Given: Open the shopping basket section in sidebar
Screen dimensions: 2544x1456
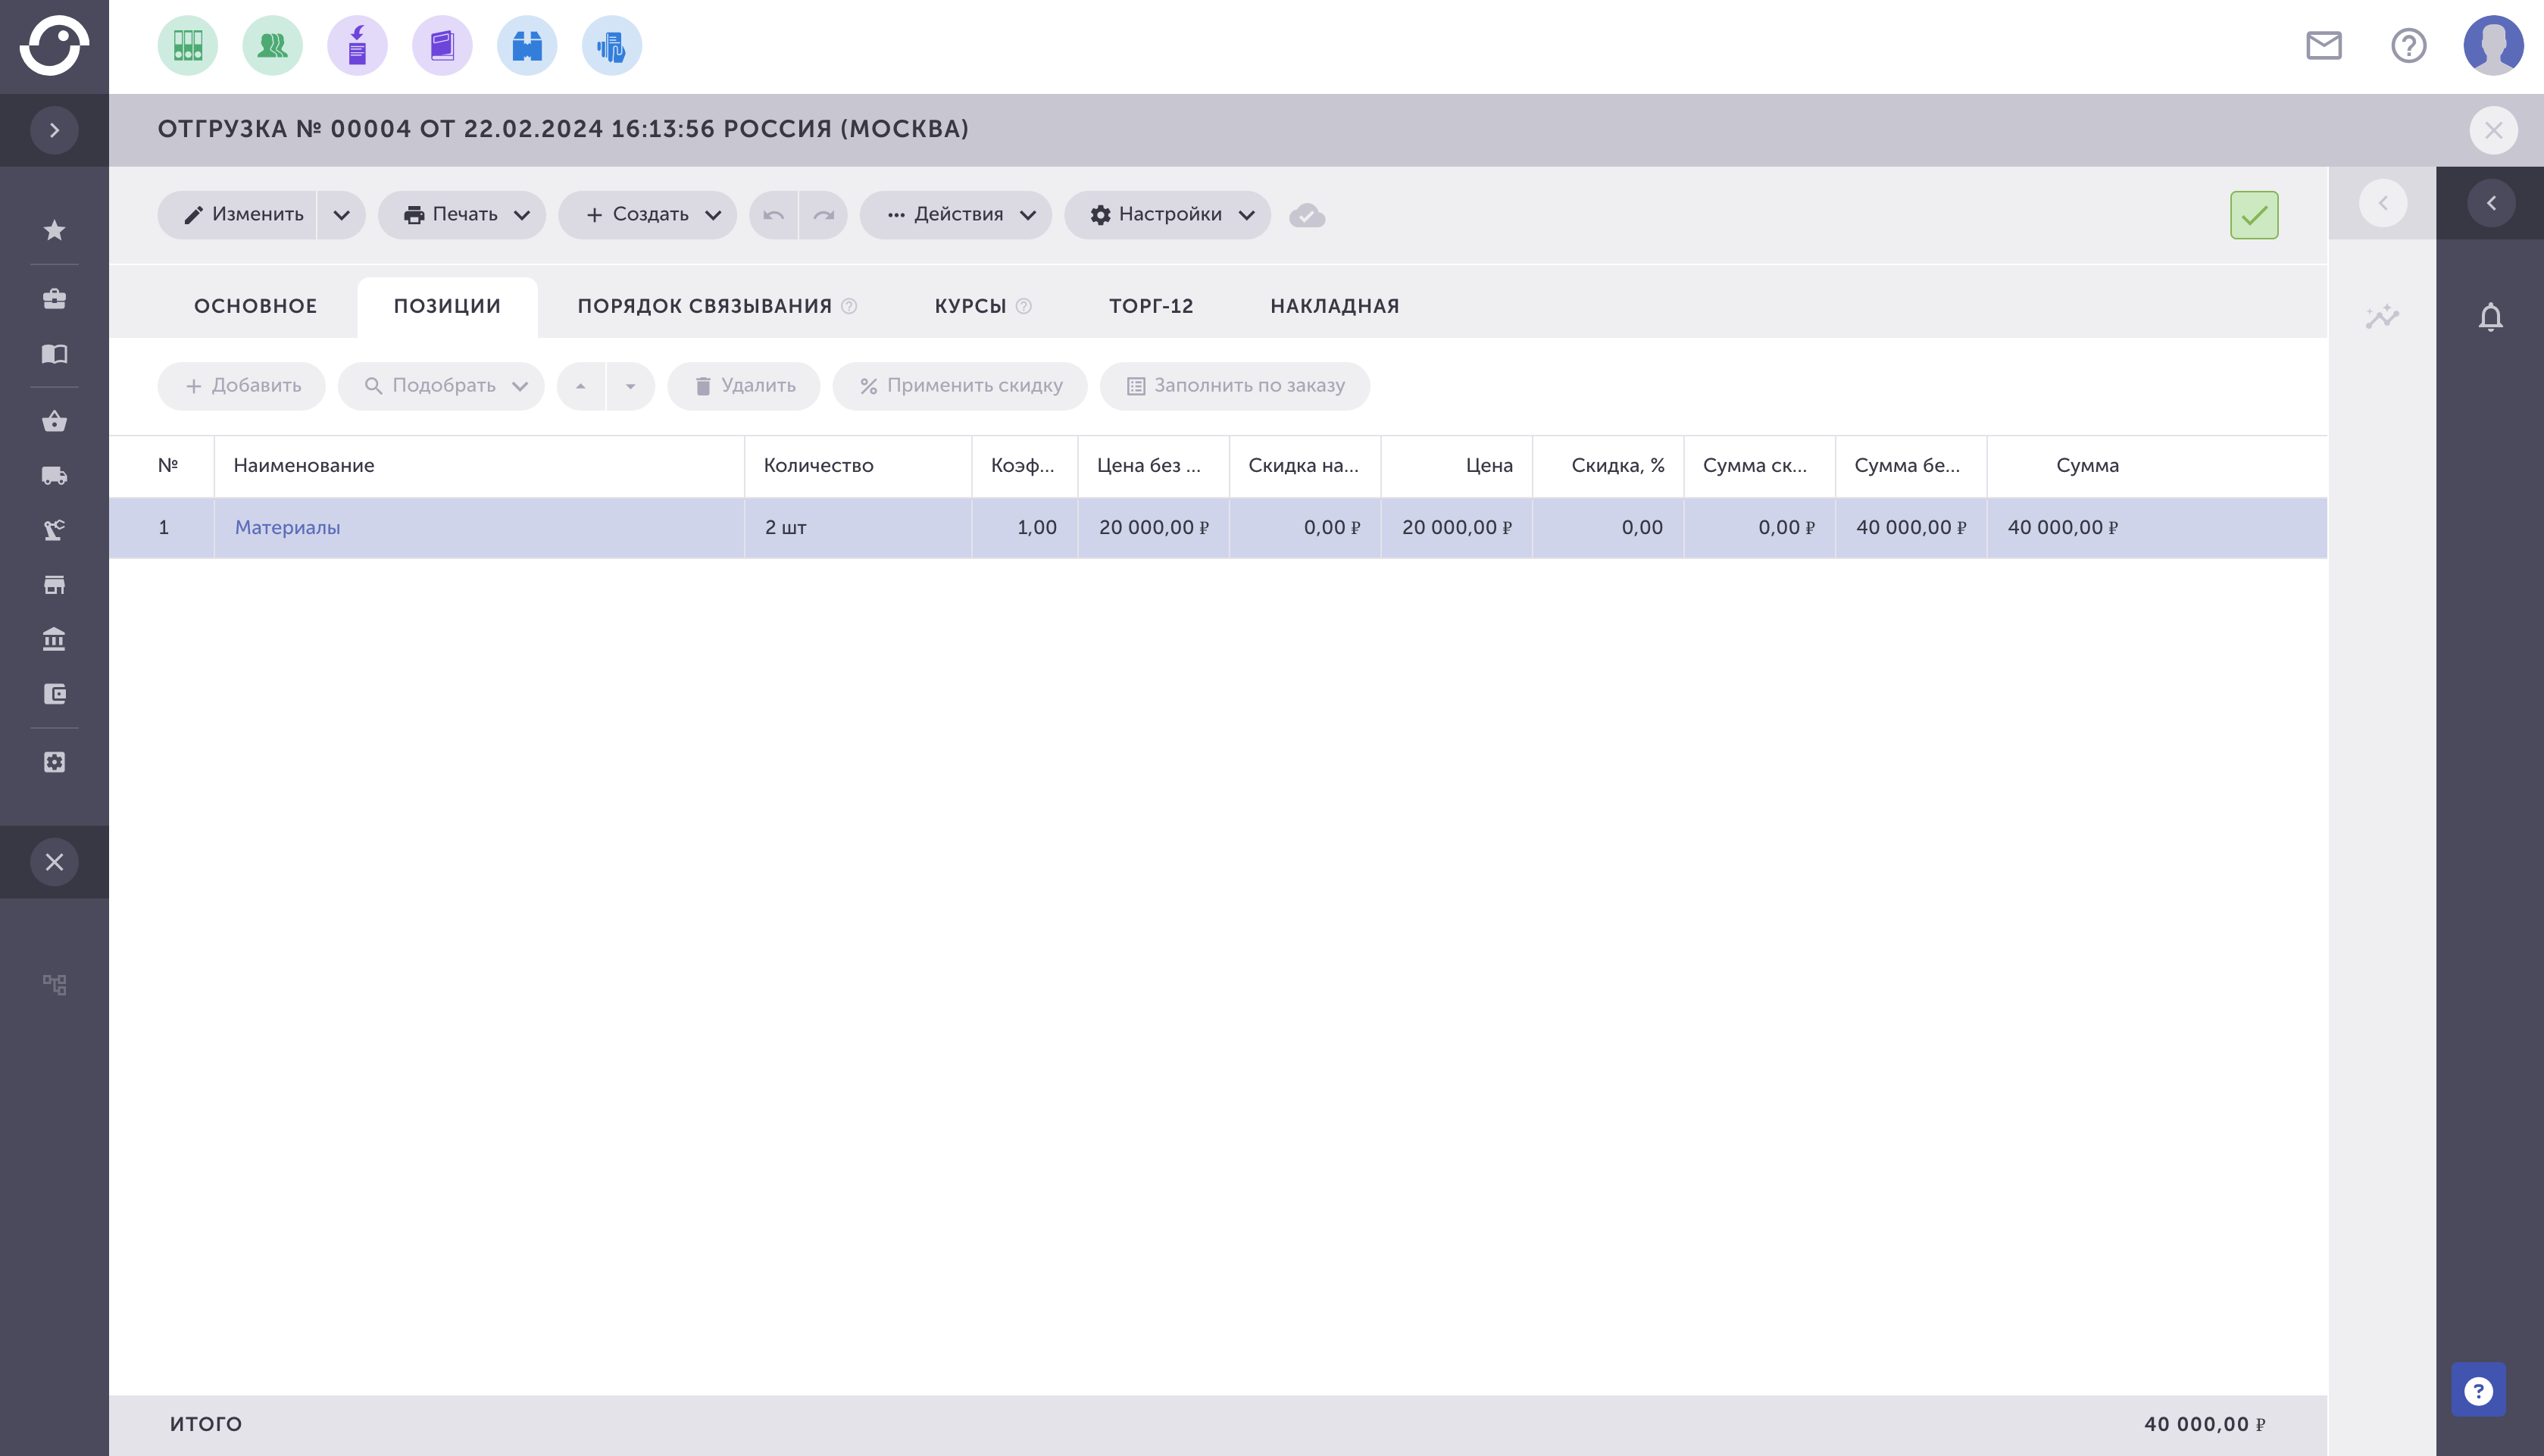Looking at the screenshot, I should 54,422.
